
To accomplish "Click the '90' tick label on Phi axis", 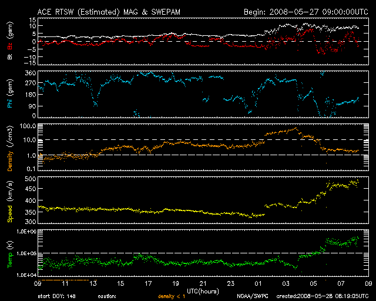I will tap(32, 106).
